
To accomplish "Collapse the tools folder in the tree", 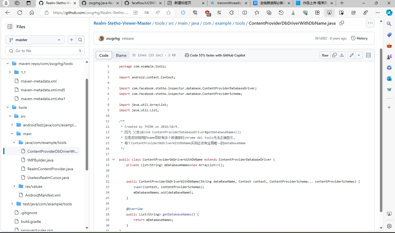I will 8,107.
